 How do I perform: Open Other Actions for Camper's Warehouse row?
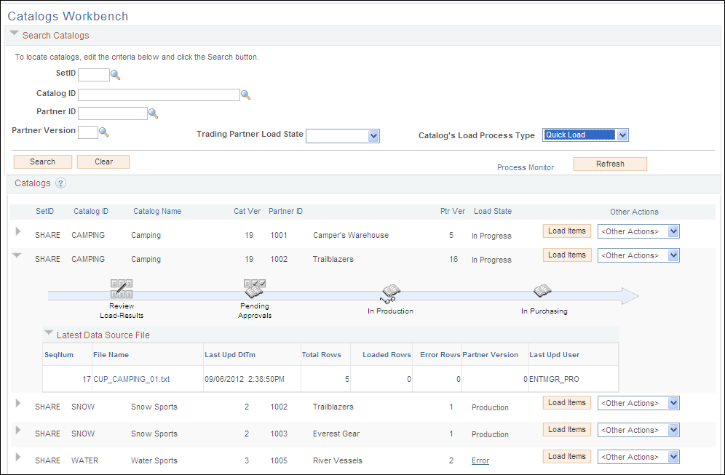coord(638,231)
